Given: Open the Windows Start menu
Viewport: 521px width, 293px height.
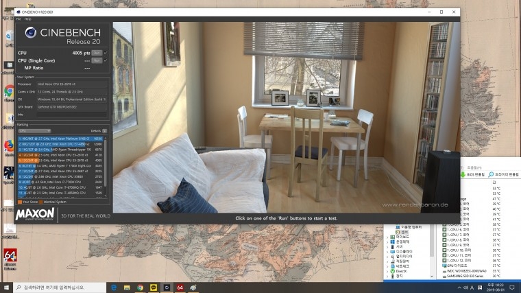Looking at the screenshot, I should [6, 288].
